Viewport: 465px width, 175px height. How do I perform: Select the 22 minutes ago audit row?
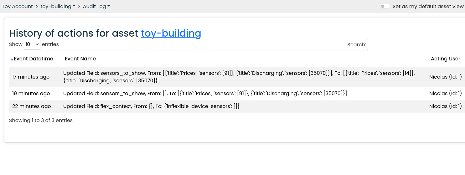[x=237, y=106]
